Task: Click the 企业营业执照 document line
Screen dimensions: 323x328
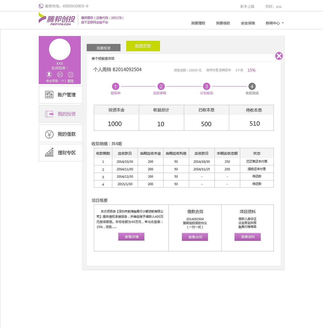Action: (x=247, y=223)
